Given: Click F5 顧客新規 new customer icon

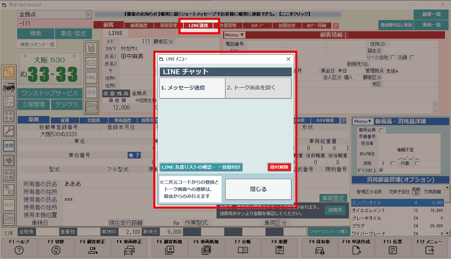Looking at the screenshot, I should pyautogui.click(x=170, y=250).
